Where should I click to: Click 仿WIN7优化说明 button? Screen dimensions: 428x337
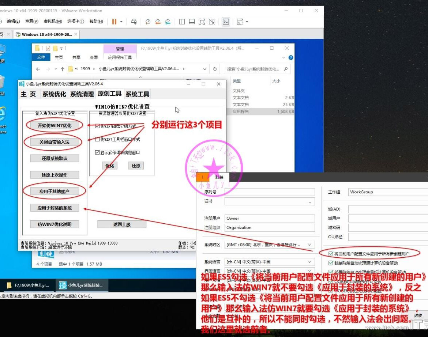click(x=54, y=224)
